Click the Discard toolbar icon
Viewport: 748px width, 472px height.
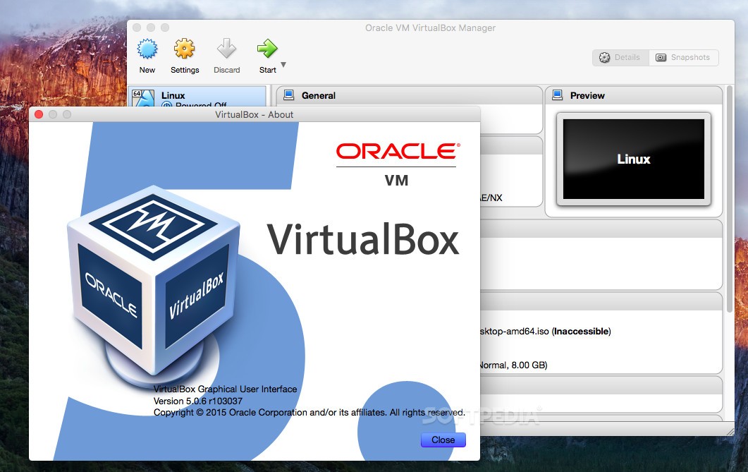pyautogui.click(x=226, y=49)
